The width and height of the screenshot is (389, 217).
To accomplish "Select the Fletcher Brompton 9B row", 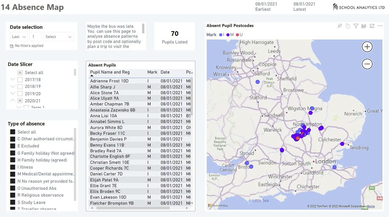I will pyautogui.click(x=139, y=203).
